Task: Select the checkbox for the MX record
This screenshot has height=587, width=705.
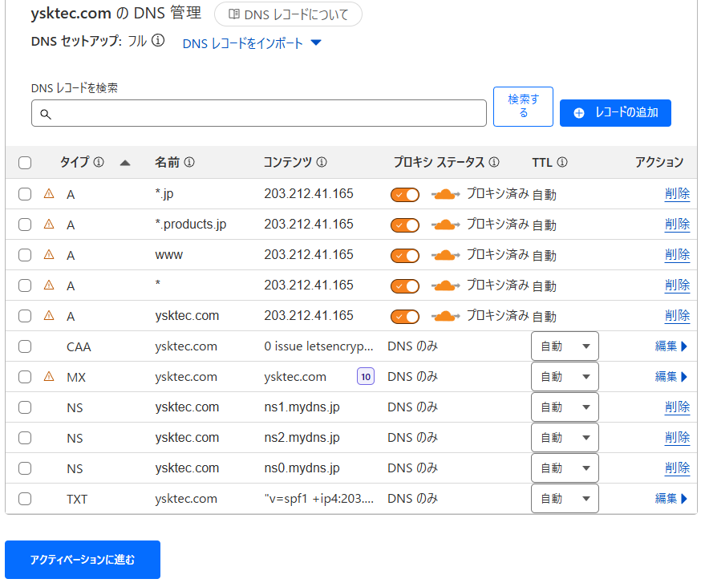Action: tap(25, 377)
